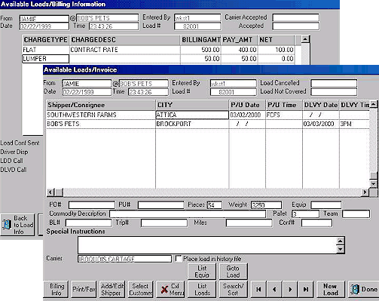The height and width of the screenshot is (301, 379).
Task: Click right scroll arrow of shipper grid
Action: click(x=365, y=192)
